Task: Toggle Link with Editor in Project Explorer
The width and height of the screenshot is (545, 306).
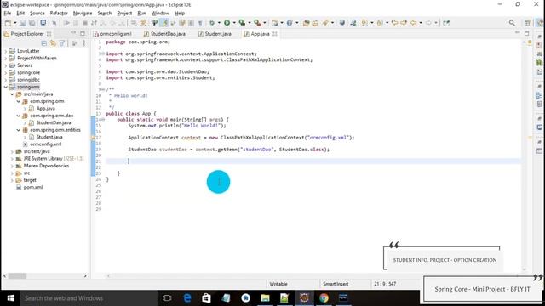Action: coord(53,43)
